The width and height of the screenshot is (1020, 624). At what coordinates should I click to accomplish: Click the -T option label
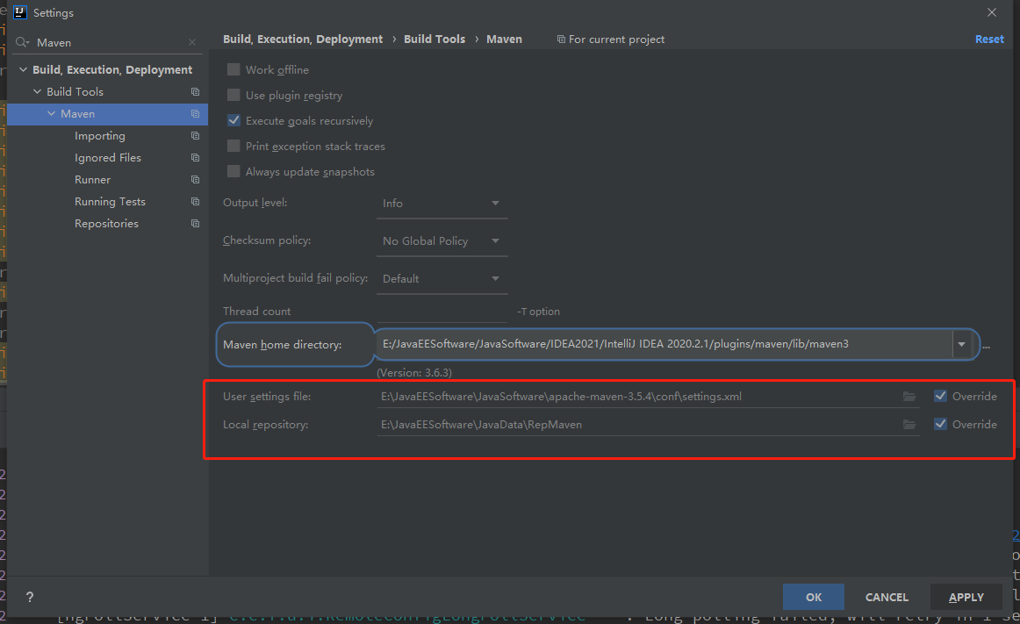539,312
